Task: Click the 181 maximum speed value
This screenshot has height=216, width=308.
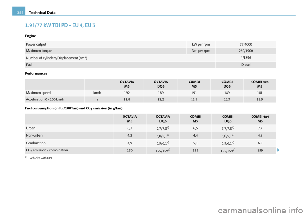Action: tap(260, 93)
